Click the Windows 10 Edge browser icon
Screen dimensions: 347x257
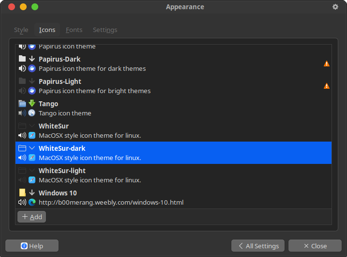(x=32, y=202)
